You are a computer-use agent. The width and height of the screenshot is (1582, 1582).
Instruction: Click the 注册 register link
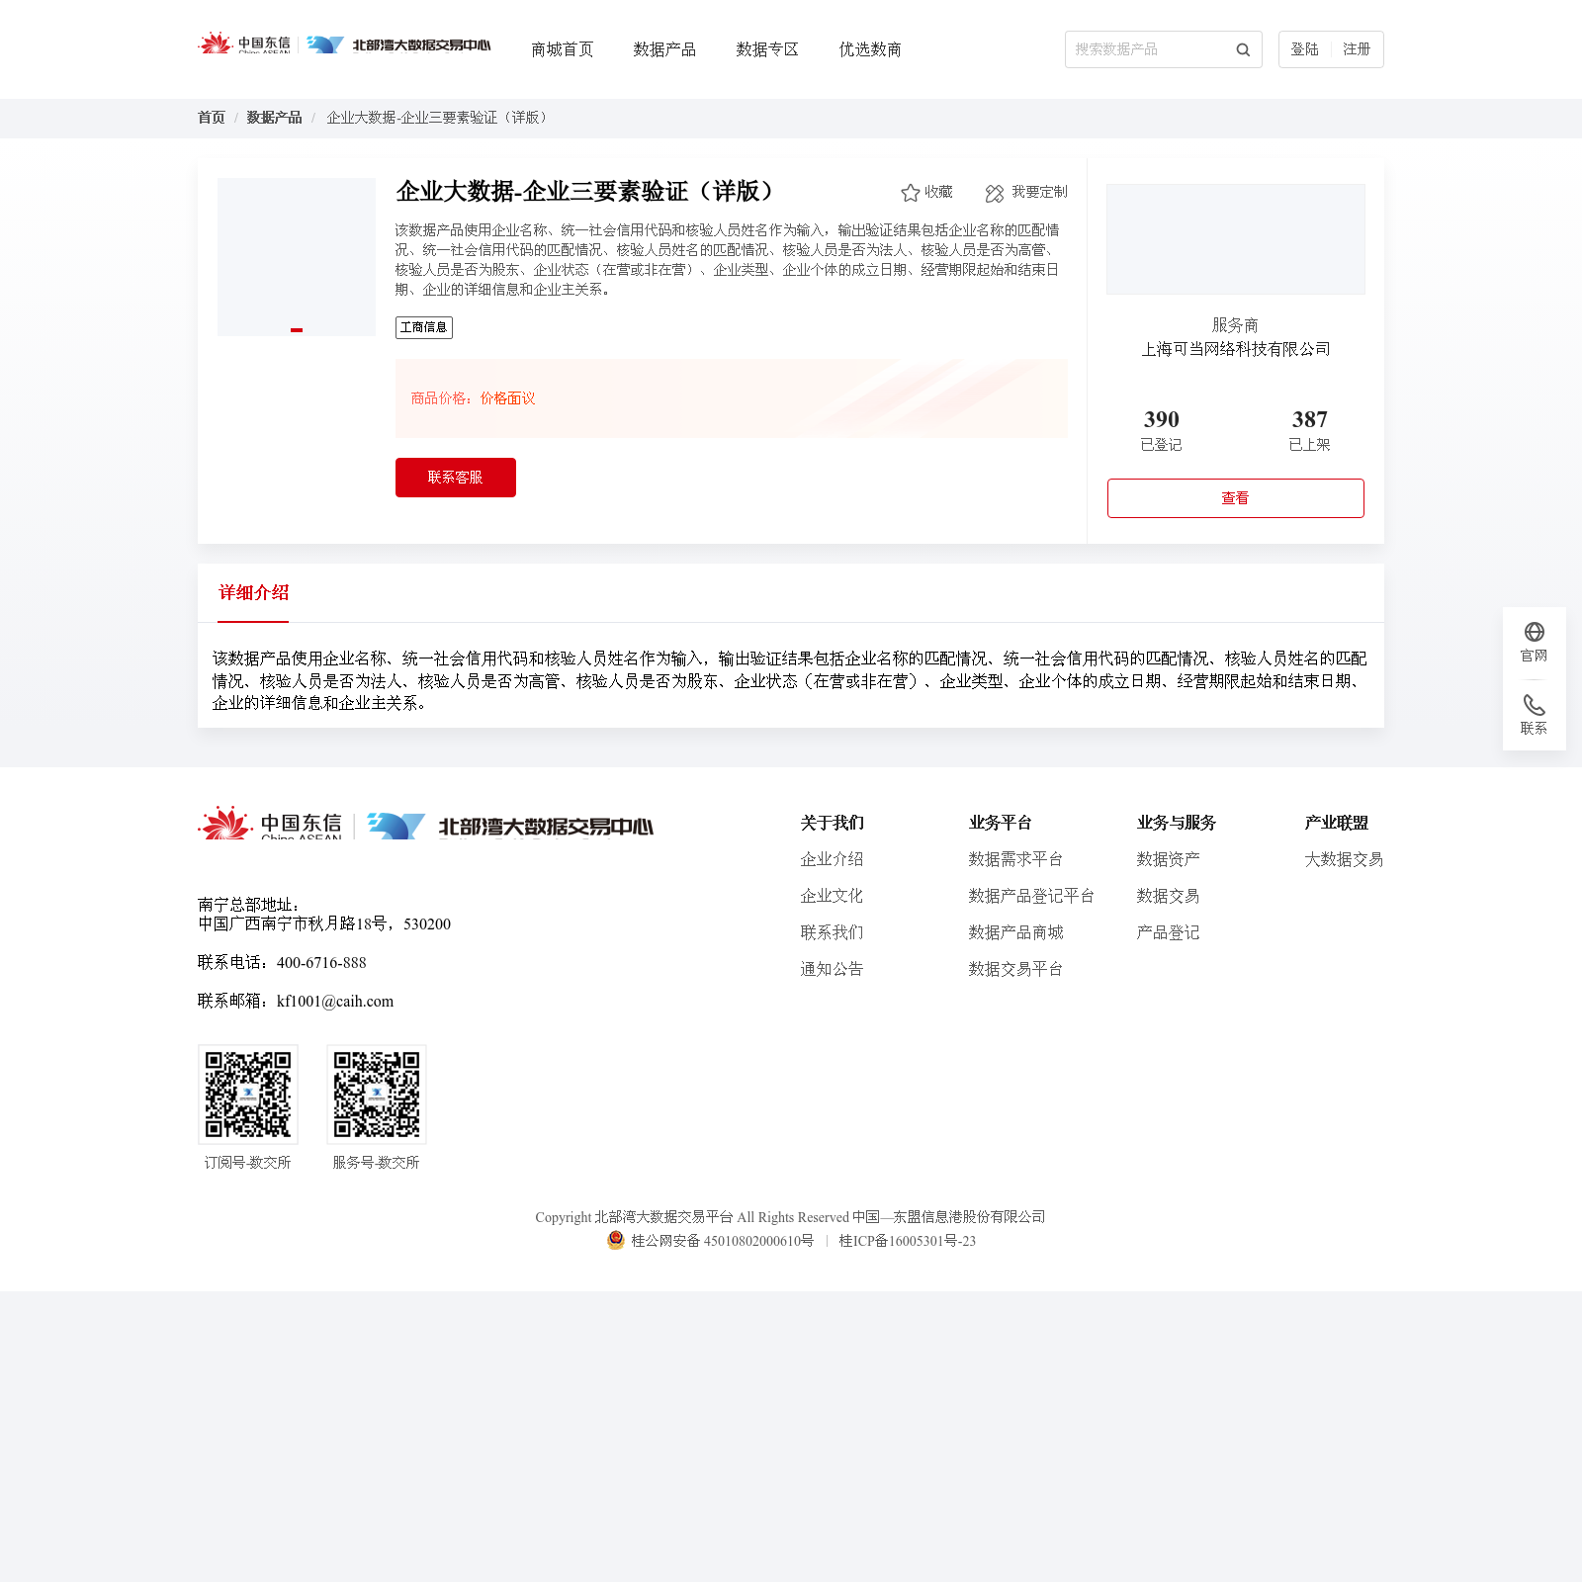[1357, 49]
